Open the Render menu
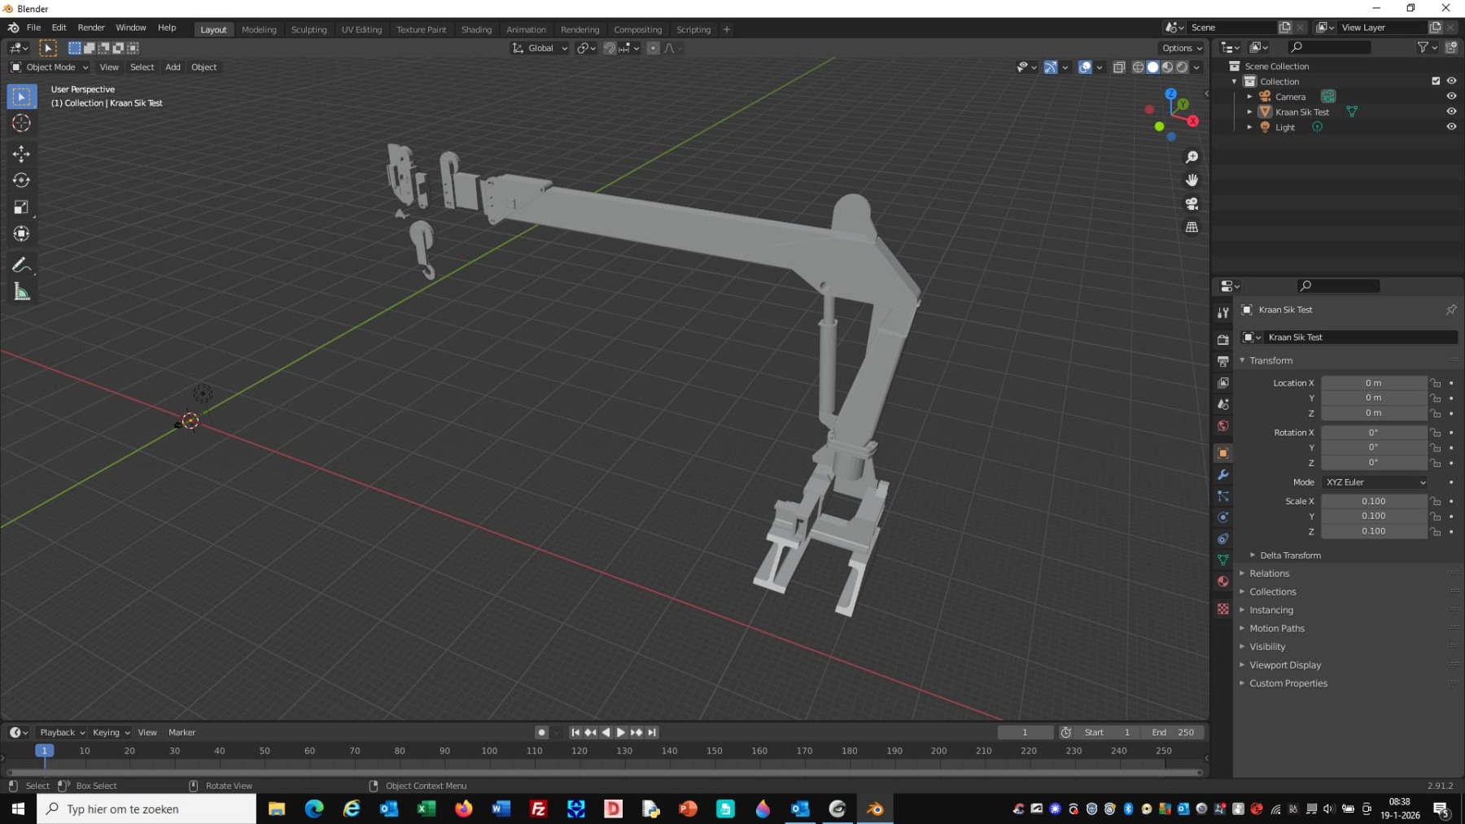The height and width of the screenshot is (824, 1465). coord(91,28)
